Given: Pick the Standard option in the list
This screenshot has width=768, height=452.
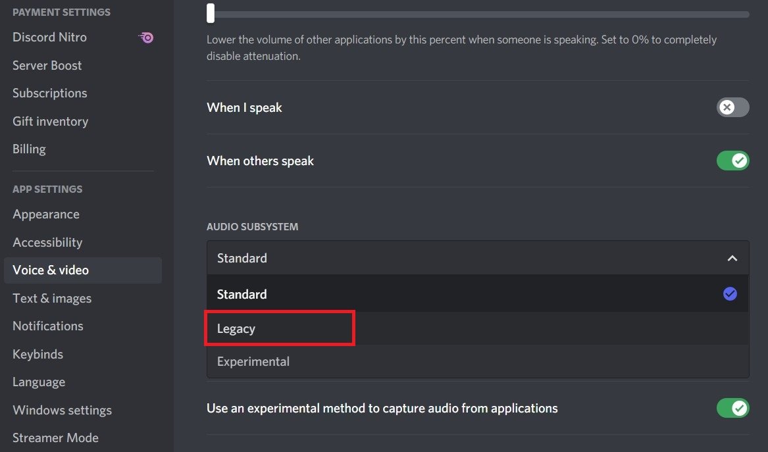Looking at the screenshot, I should pos(242,294).
